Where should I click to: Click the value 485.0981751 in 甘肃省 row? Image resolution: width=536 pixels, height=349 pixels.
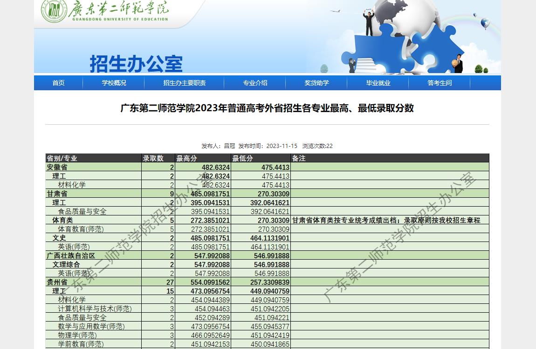click(x=210, y=194)
